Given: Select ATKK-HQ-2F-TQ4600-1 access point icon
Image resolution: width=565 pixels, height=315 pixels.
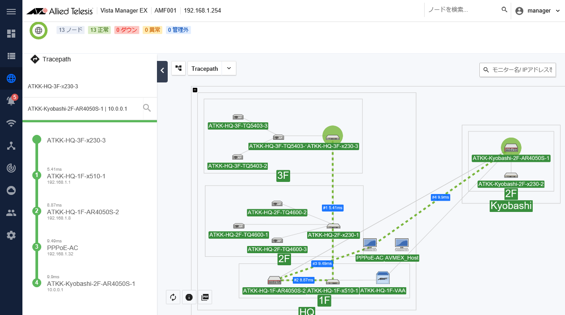Looking at the screenshot, I should [x=239, y=226].
